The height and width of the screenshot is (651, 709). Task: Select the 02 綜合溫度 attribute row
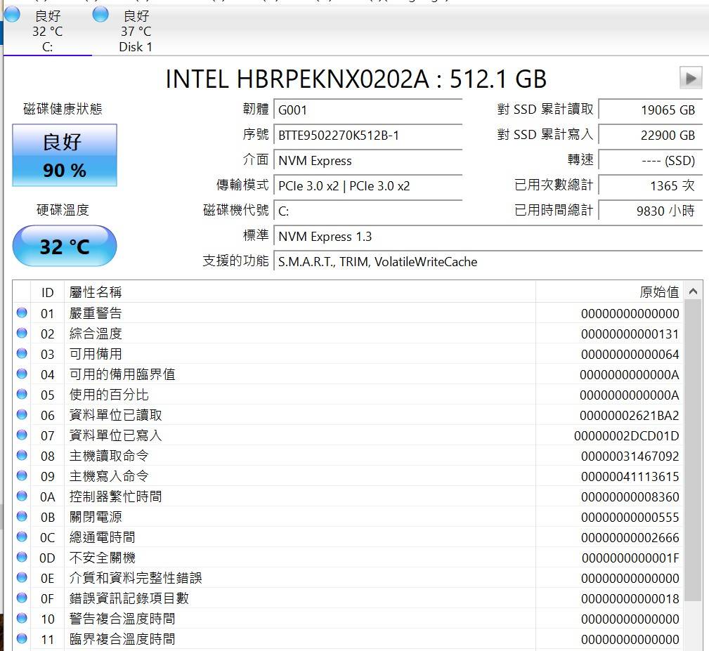click(281, 334)
